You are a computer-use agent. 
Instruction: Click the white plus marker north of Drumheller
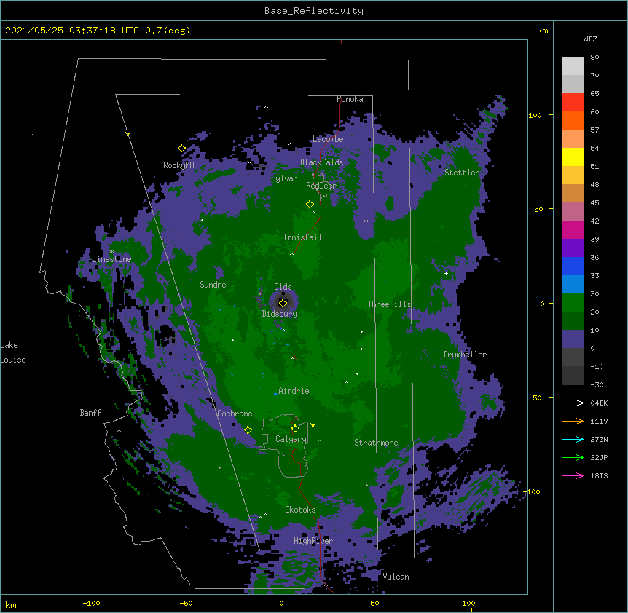point(446,273)
